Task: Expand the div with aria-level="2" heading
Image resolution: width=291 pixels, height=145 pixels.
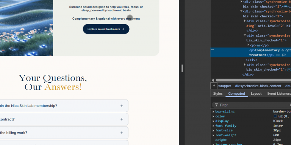Action: pyautogui.click(x=245, y=21)
